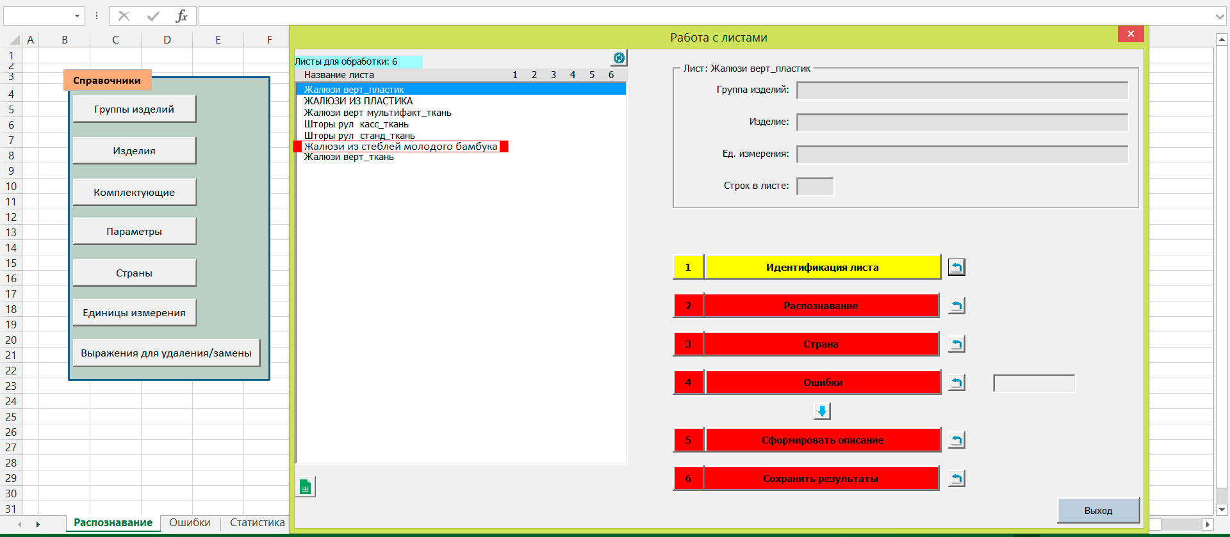Click the undo arrow beside Распознавание
1230x537 pixels.
(x=956, y=306)
